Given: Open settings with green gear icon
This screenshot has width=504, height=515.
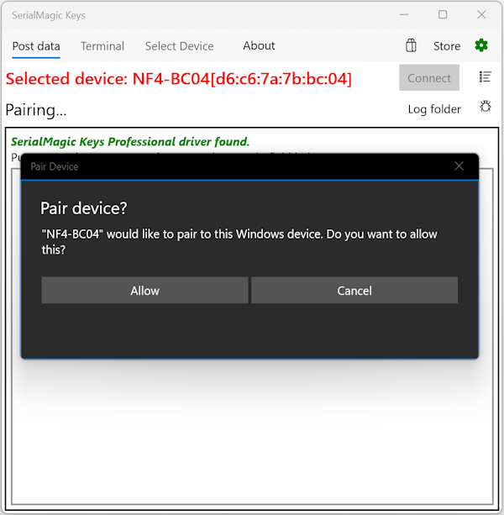Looking at the screenshot, I should pyautogui.click(x=481, y=45).
